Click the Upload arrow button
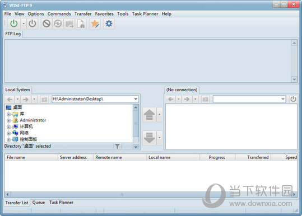The width and height of the screenshot is (302, 216). [x=150, y=115]
